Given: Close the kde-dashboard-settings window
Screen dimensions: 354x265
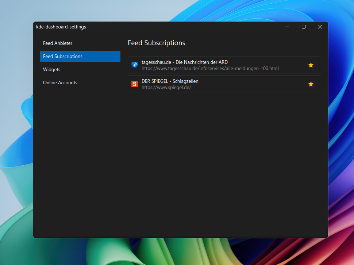Looking at the screenshot, I should coord(320,27).
